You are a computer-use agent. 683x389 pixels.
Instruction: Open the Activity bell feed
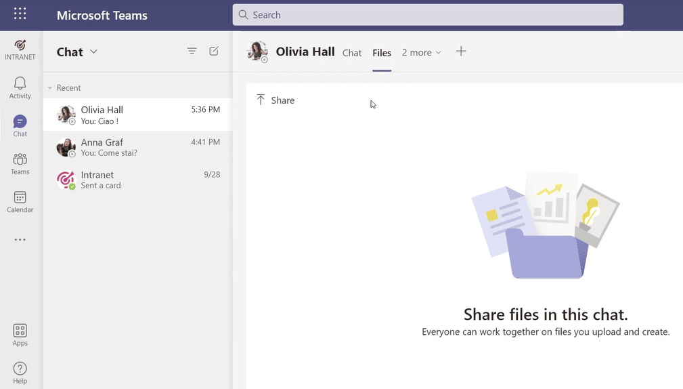tap(20, 87)
